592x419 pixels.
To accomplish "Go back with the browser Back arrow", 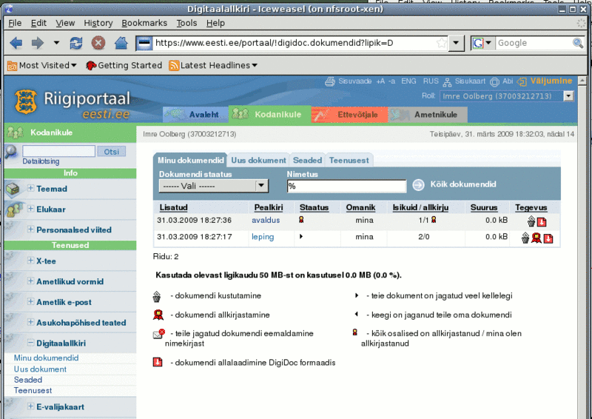I will click(16, 43).
